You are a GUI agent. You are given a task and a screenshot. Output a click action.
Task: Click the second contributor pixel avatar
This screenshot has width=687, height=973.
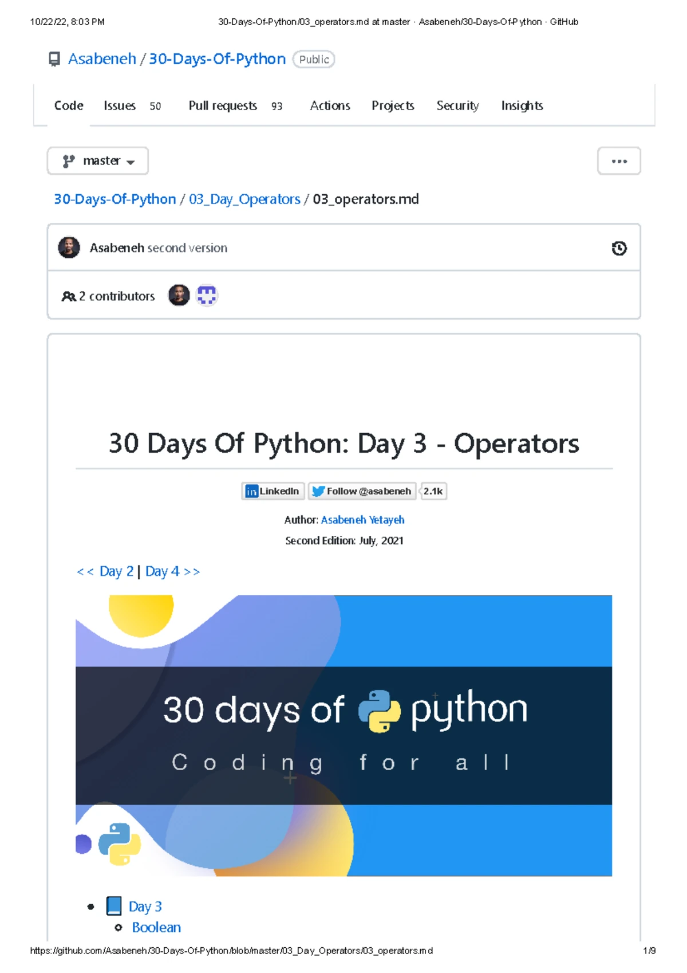pos(207,296)
